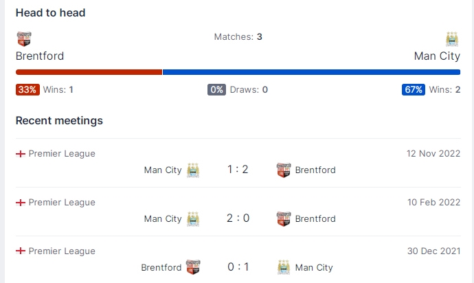This screenshot has width=474, height=283.
Task: Open the 1 : 2 match score
Action: coord(238,169)
